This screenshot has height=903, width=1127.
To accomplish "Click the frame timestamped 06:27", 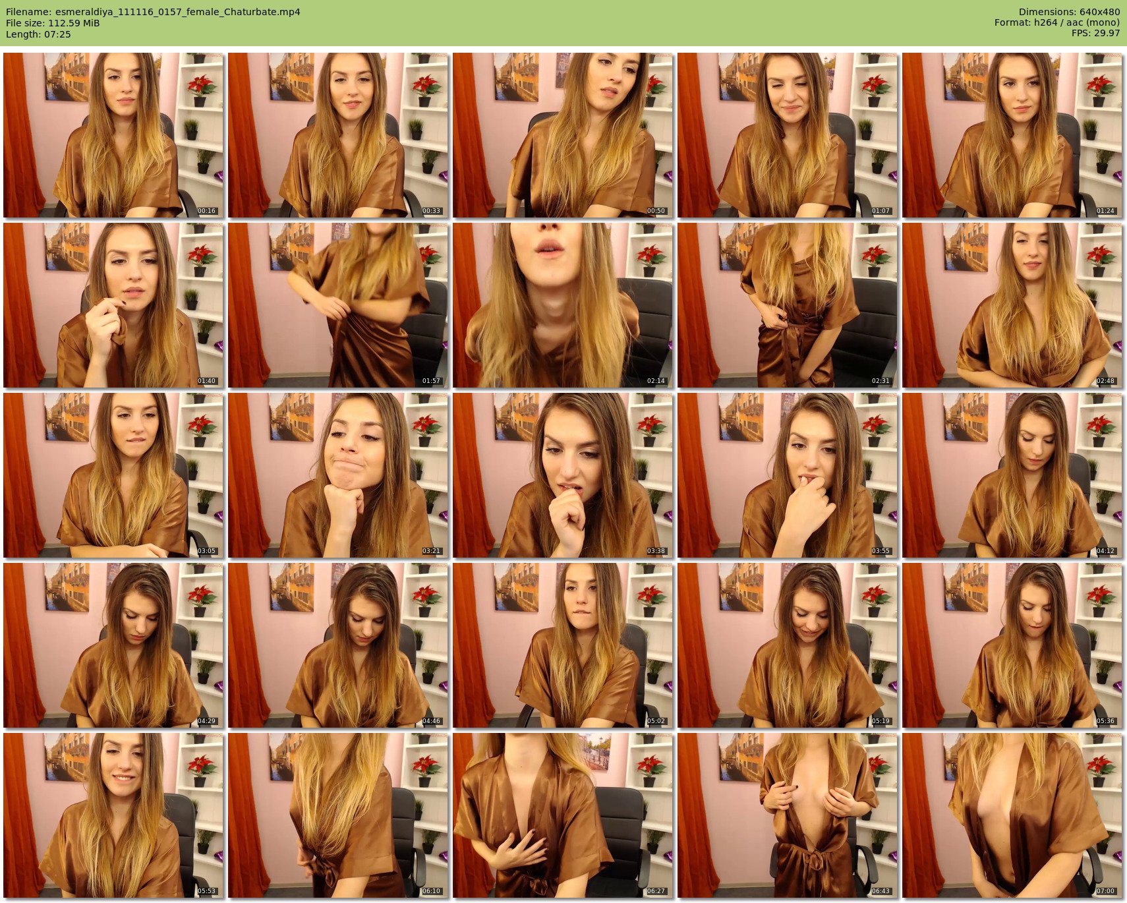I will click(563, 815).
